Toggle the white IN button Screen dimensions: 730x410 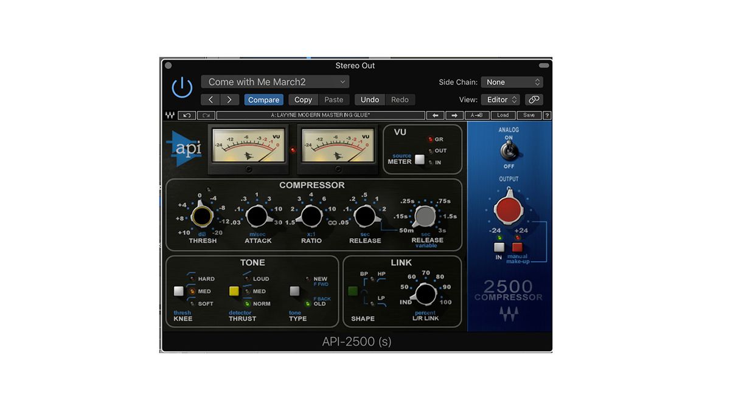pyautogui.click(x=499, y=247)
